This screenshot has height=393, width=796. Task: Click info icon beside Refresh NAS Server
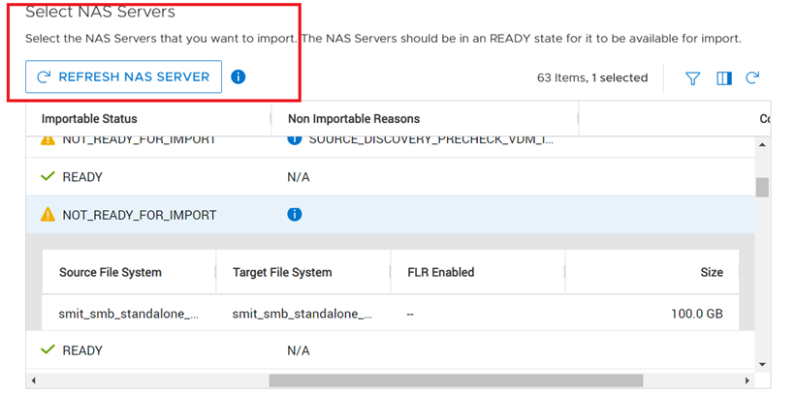pyautogui.click(x=239, y=76)
